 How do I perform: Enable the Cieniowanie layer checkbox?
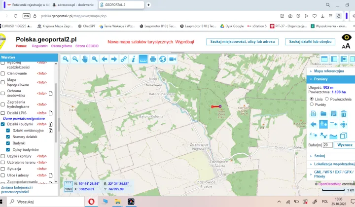3,73
